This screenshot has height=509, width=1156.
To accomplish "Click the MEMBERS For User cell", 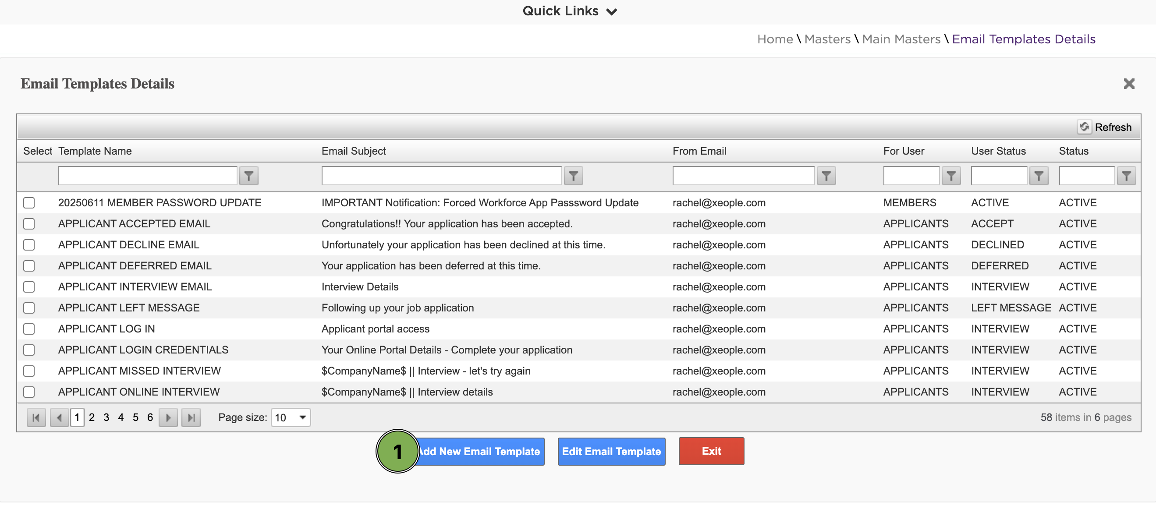I will pos(910,203).
